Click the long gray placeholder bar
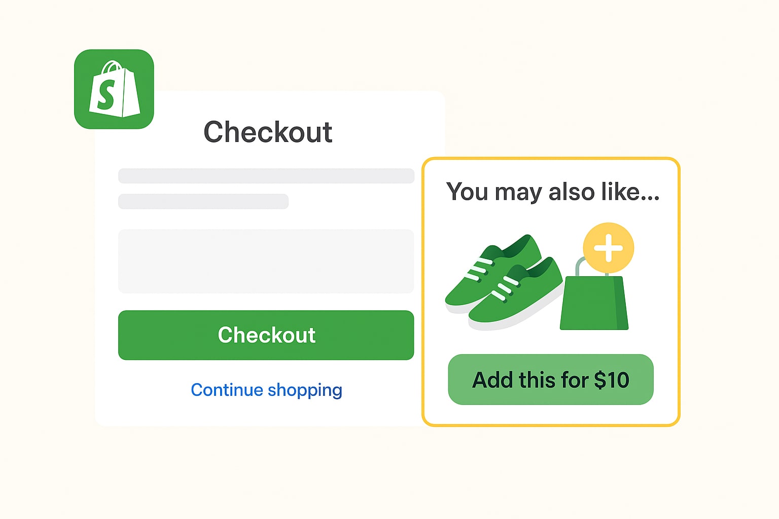The image size is (779, 519). click(x=266, y=176)
